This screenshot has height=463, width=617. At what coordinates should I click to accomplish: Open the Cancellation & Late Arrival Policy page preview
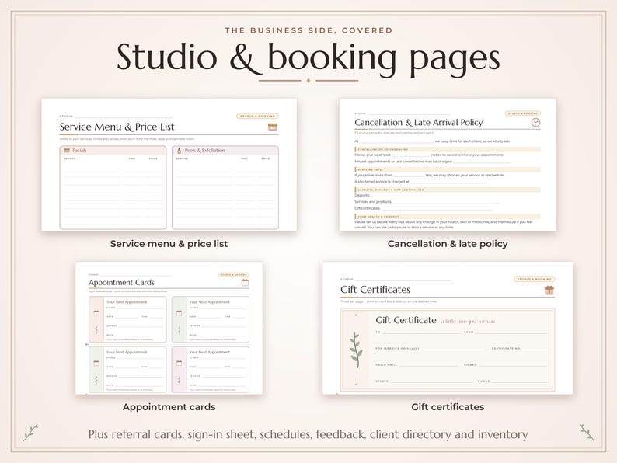tap(448, 165)
